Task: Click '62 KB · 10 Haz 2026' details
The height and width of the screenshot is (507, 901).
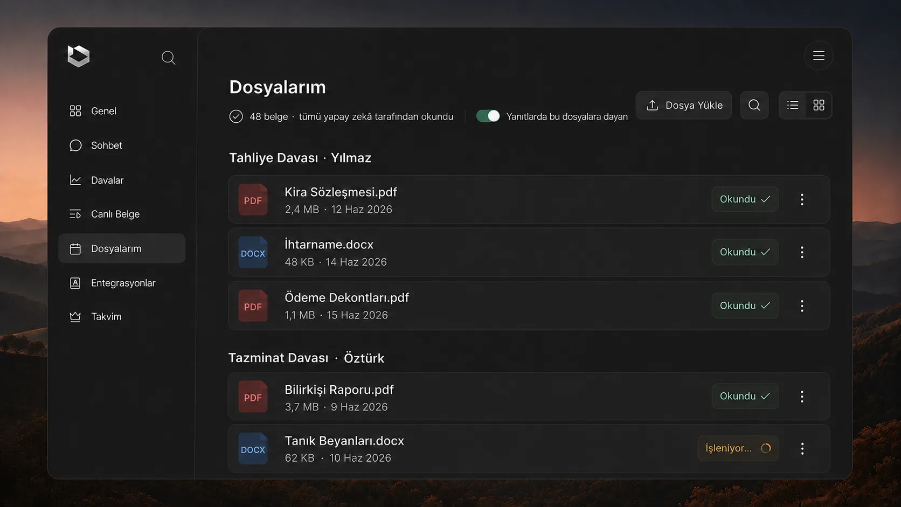Action: pyautogui.click(x=338, y=458)
